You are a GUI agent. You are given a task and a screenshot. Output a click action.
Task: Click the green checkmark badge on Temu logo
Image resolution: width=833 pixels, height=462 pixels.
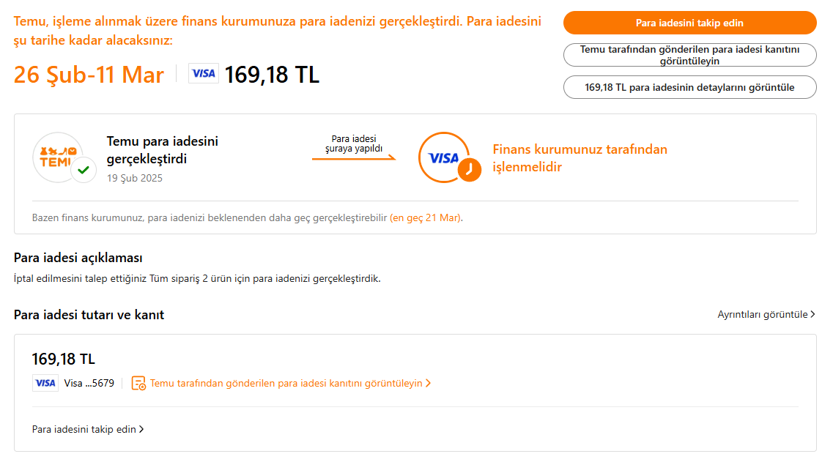point(84,170)
